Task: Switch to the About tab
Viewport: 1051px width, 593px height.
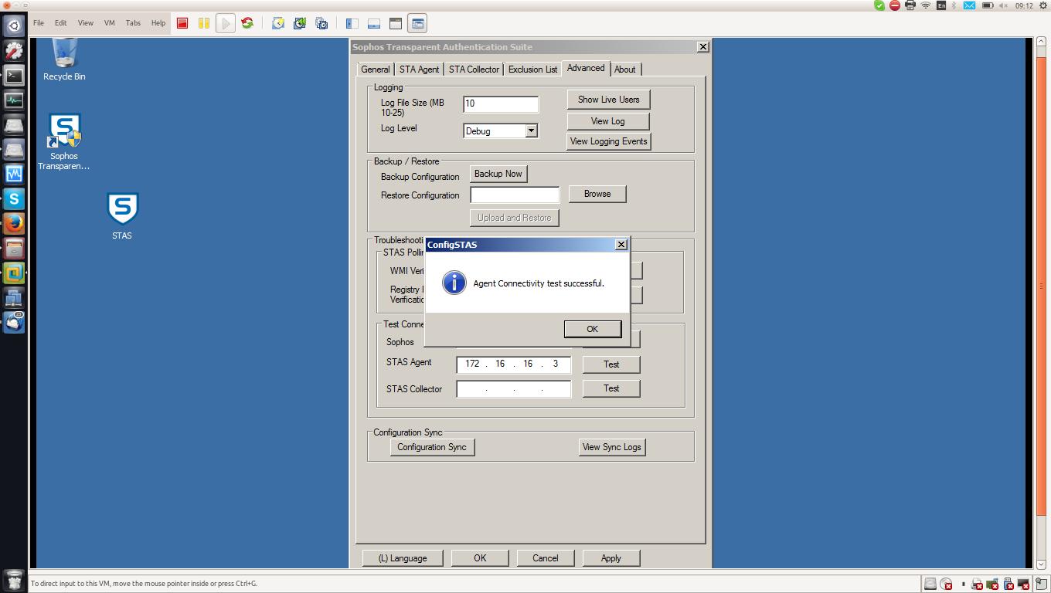Action: [625, 69]
